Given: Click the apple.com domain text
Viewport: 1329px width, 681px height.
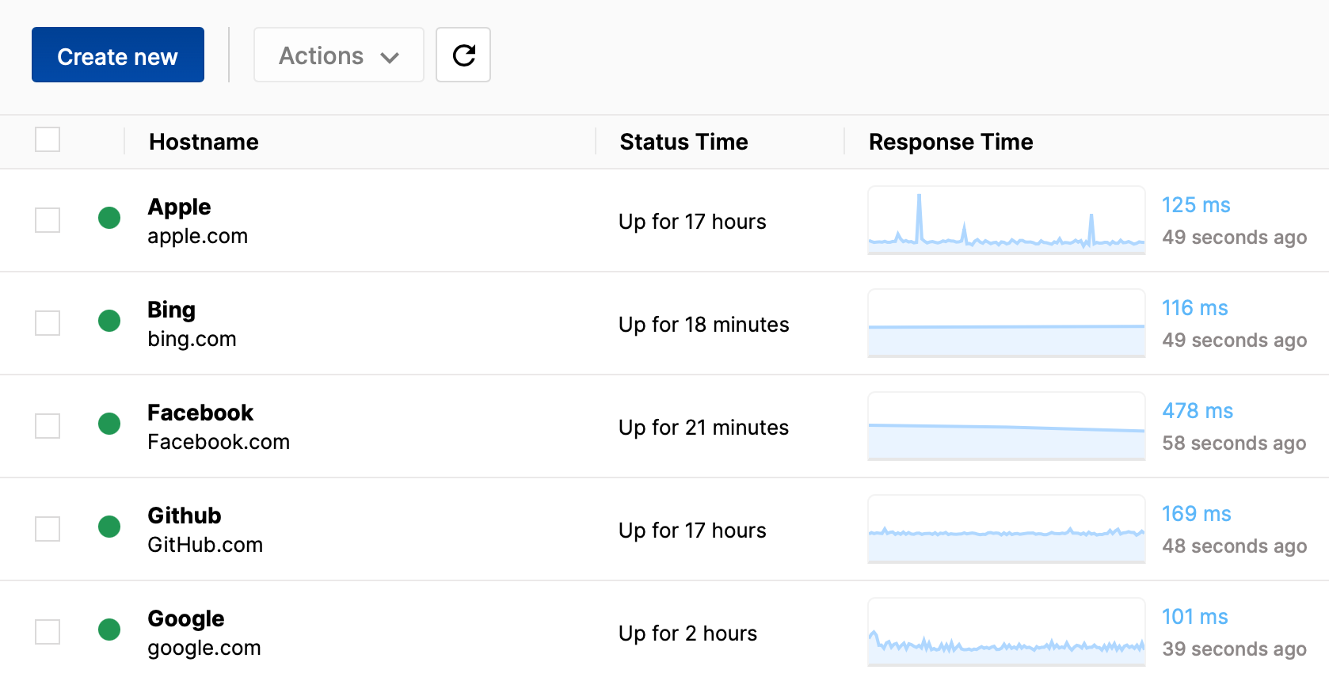Looking at the screenshot, I should tap(197, 236).
